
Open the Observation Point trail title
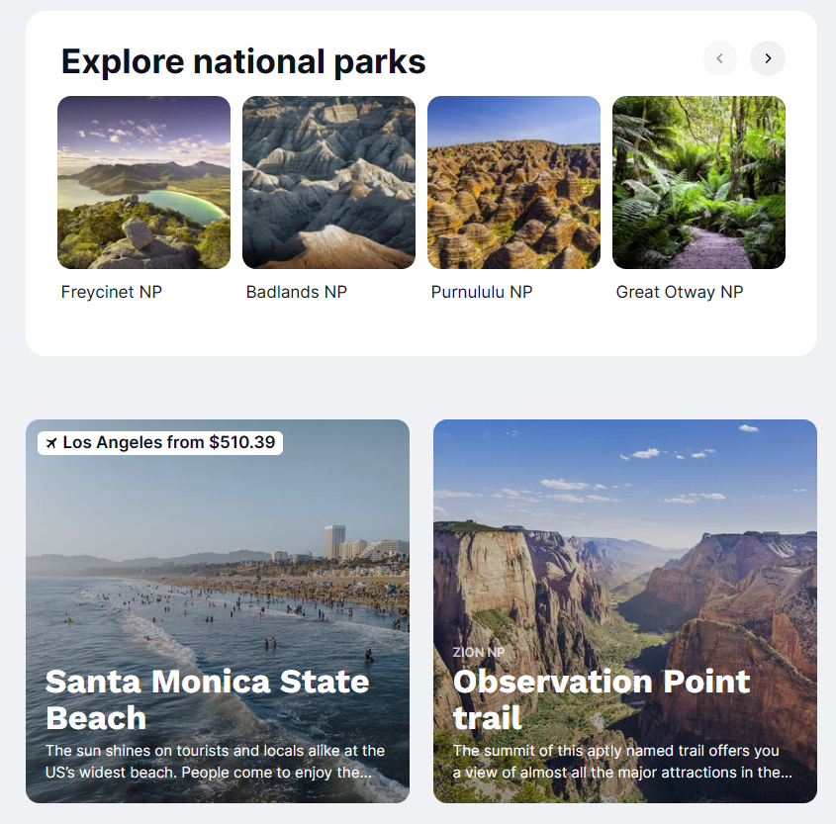coord(601,699)
